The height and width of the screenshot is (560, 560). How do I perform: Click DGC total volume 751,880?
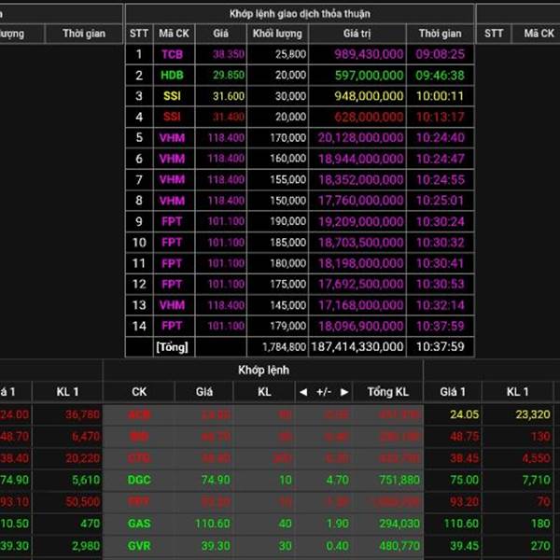click(399, 480)
